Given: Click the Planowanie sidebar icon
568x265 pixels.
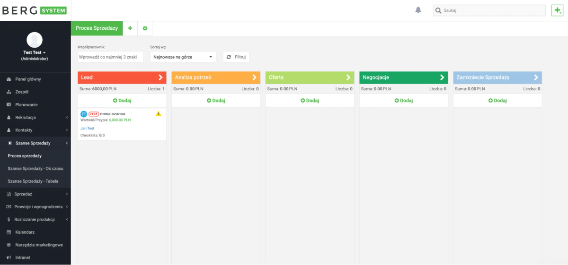Looking at the screenshot, I should click(x=9, y=105).
